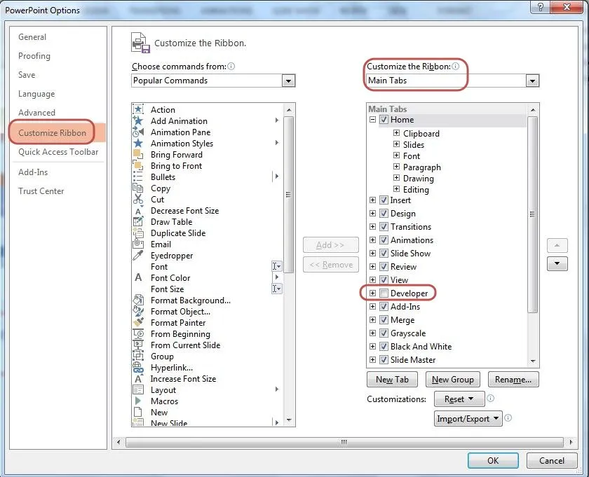
Task: Select the Hyperlink globe icon
Action: 138,368
